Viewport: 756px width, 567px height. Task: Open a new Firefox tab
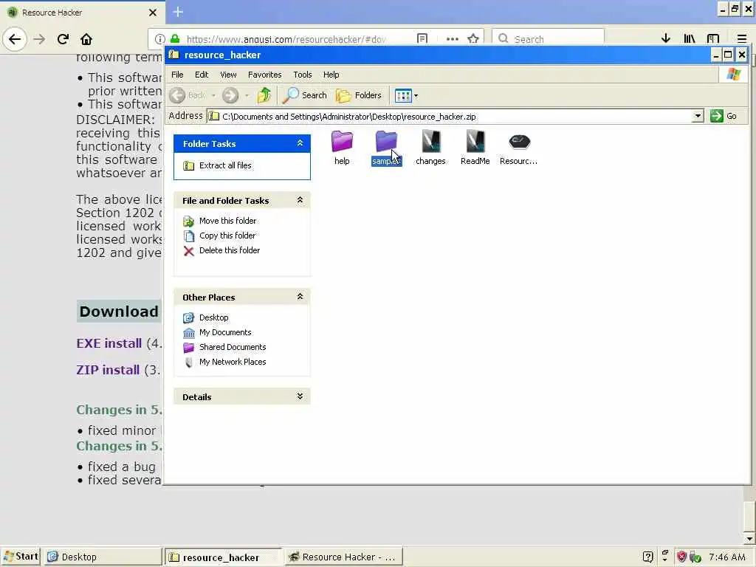pos(178,12)
